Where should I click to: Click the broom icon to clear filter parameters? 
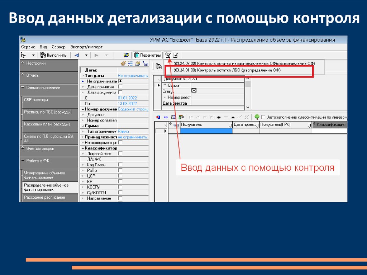tap(123, 63)
